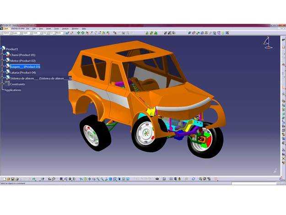Click the Undo arrow icon
The height and width of the screenshot is (215, 286).
click(x=34, y=179)
